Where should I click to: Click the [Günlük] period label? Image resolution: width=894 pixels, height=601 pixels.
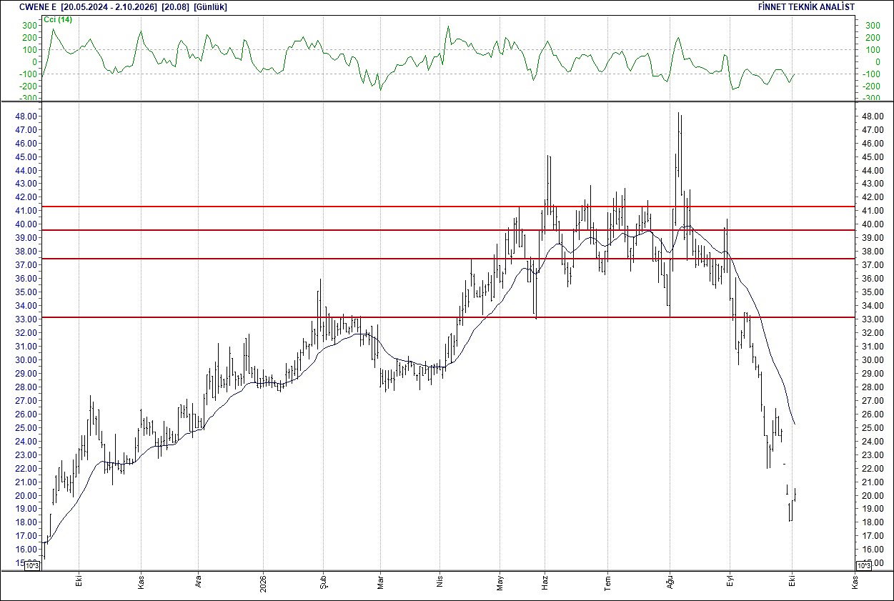coord(212,6)
